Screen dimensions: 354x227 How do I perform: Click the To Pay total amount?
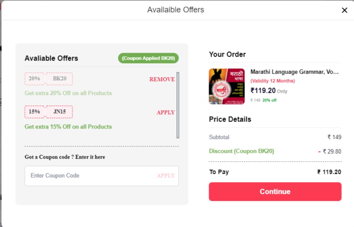tap(329, 172)
